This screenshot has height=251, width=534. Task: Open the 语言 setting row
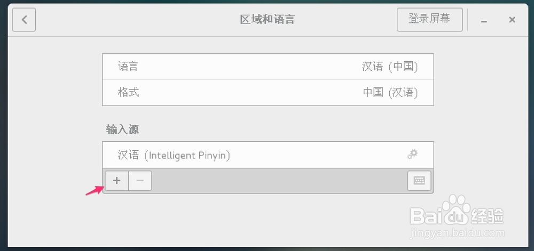click(x=128, y=67)
